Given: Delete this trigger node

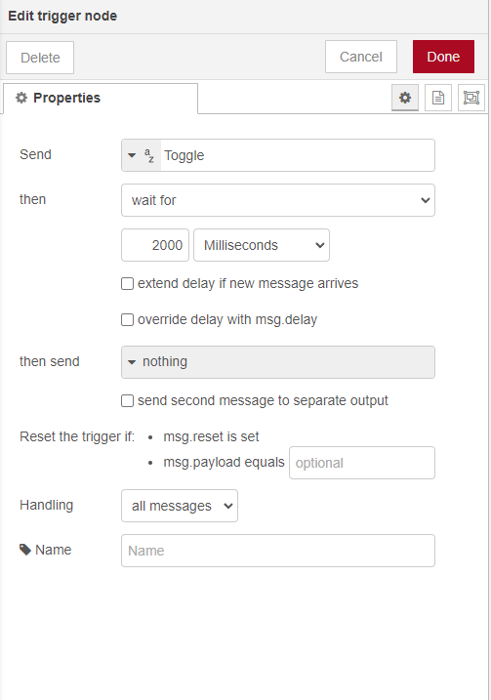Looking at the screenshot, I should coord(40,58).
